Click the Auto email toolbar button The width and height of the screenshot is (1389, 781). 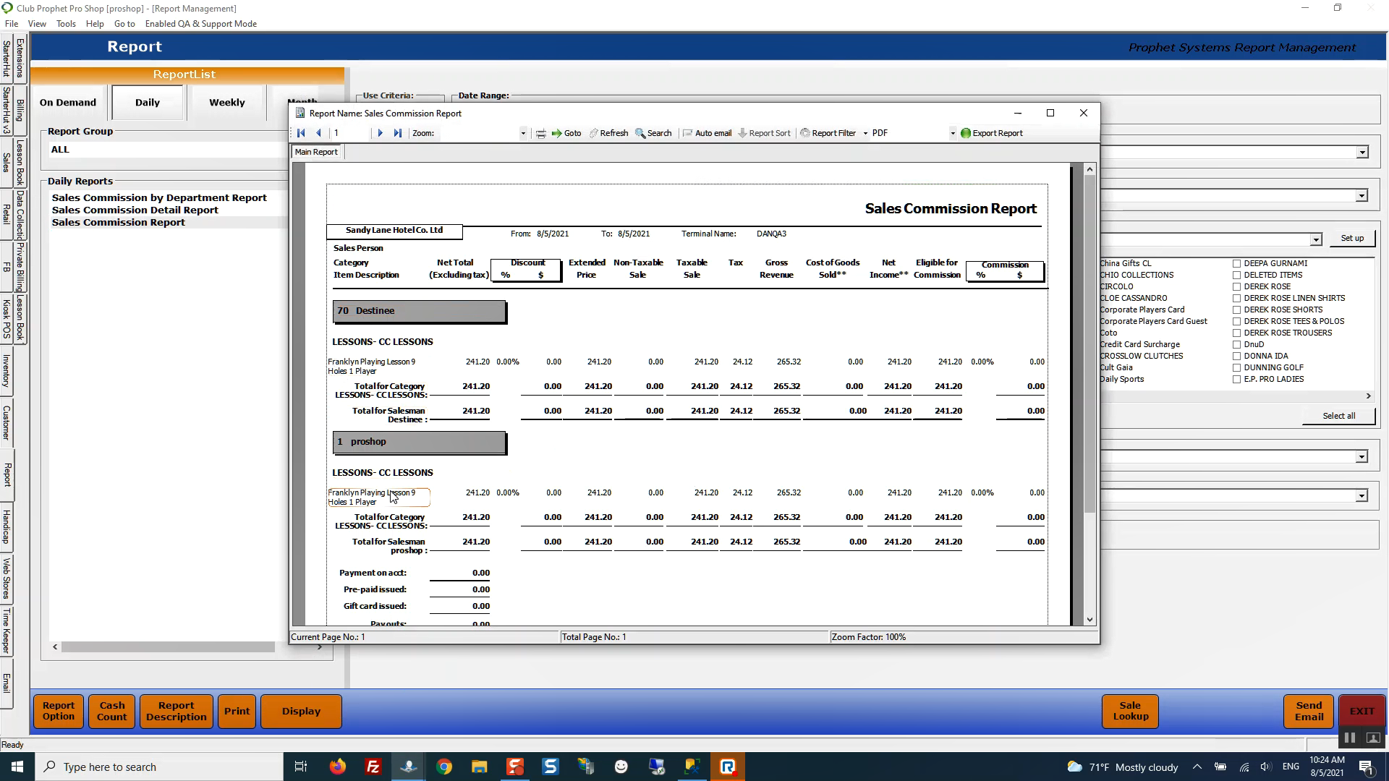[707, 133]
